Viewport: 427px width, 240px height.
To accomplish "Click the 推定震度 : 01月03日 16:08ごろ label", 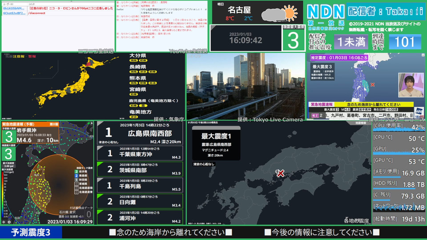I will [339, 58].
